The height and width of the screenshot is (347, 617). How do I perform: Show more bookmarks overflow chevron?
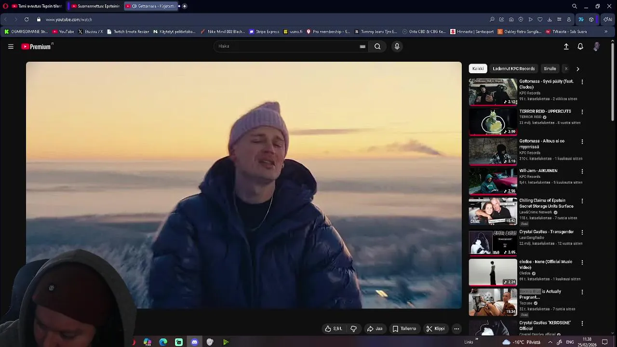606,32
